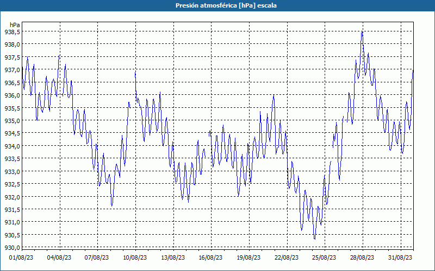Click the 04/08/23 date label
The height and width of the screenshot is (271, 435).
tap(59, 258)
